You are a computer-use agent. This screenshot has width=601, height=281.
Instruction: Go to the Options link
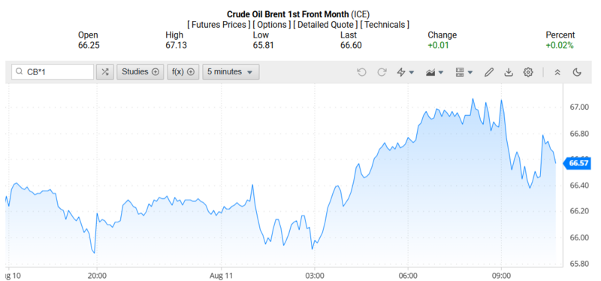point(272,25)
